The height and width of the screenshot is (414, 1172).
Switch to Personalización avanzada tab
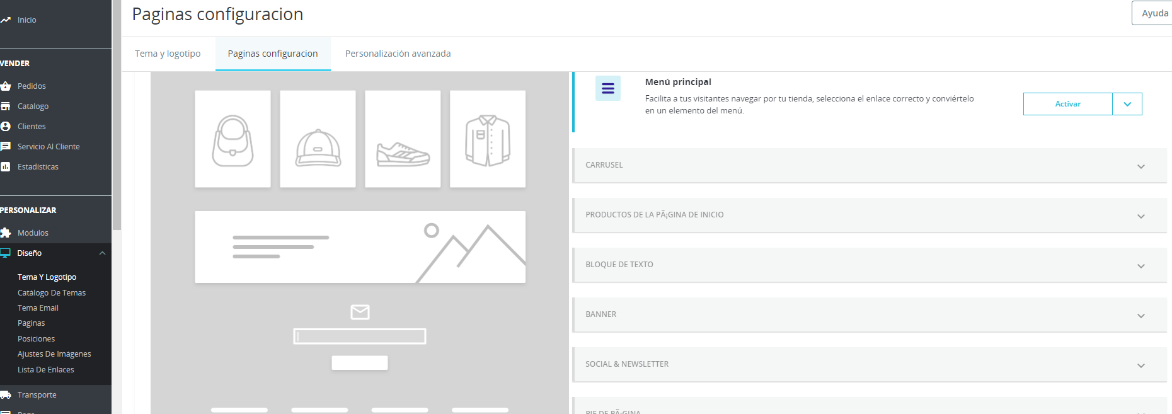coord(398,54)
